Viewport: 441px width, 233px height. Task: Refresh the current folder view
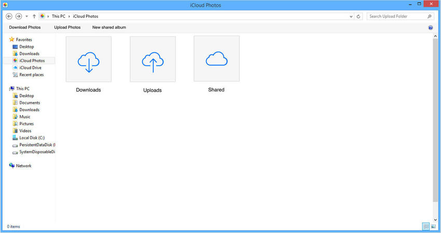click(359, 17)
